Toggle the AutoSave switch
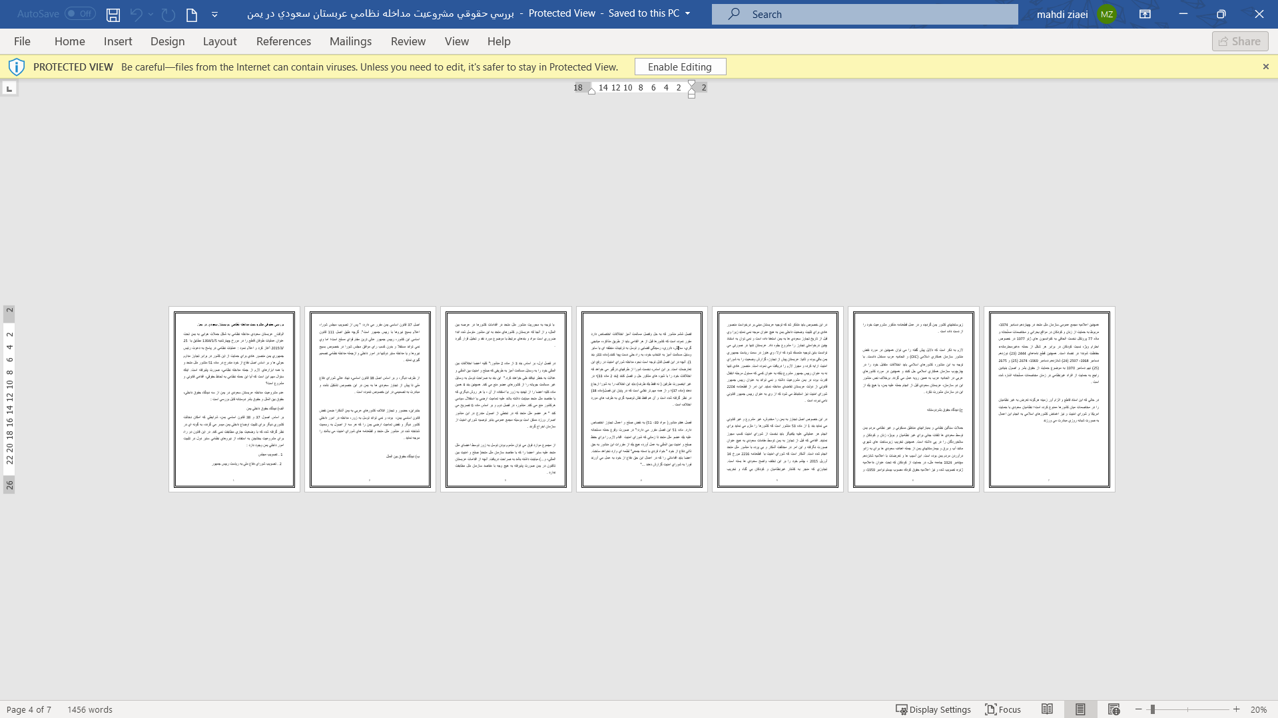 click(80, 13)
